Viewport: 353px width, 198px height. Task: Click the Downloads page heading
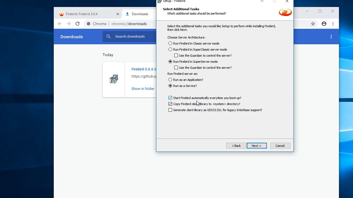tap(71, 37)
